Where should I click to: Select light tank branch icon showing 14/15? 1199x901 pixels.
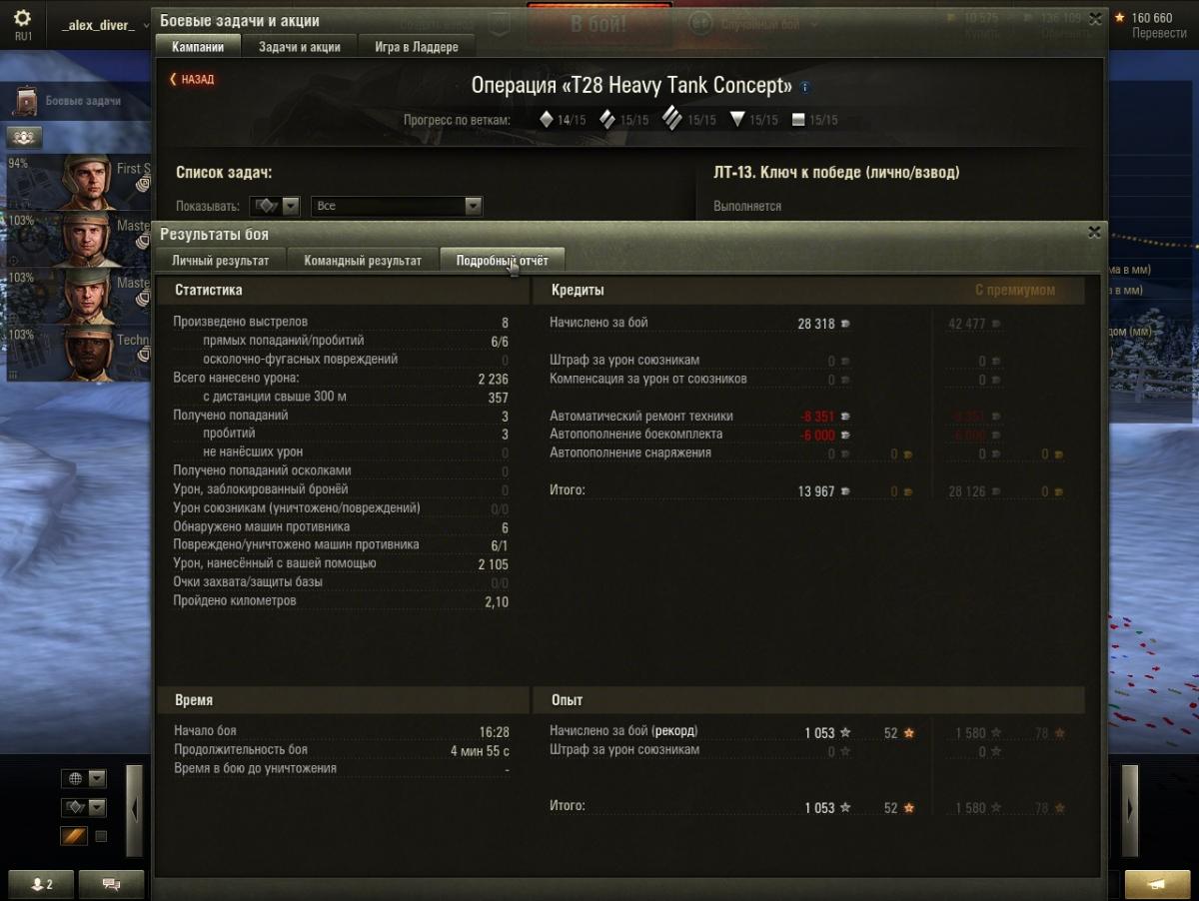[547, 119]
